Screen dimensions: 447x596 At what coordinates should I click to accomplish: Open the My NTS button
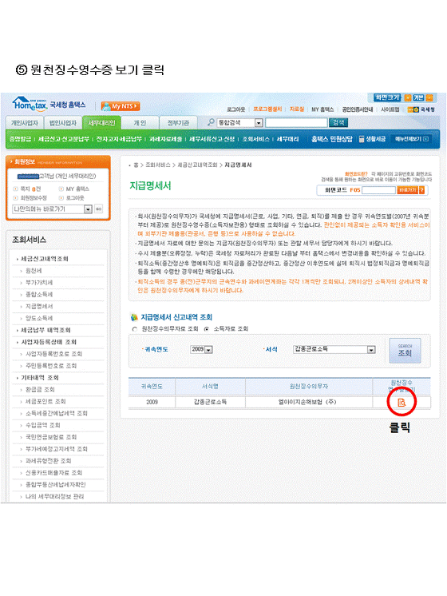[120, 106]
